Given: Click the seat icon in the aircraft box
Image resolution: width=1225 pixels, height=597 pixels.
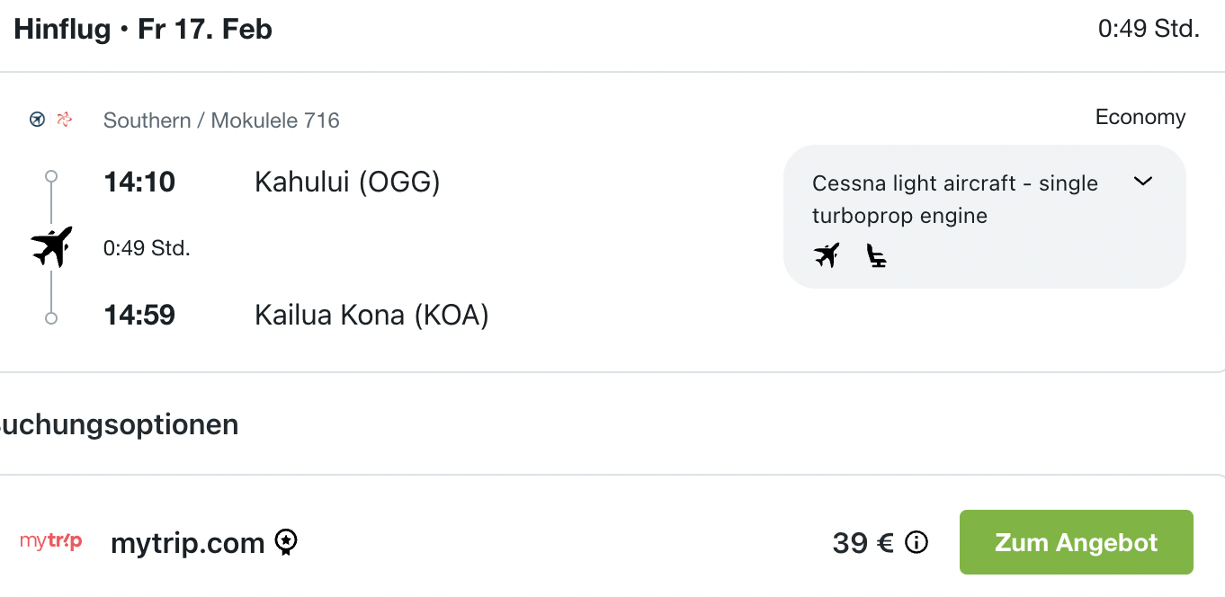Looking at the screenshot, I should [x=876, y=255].
